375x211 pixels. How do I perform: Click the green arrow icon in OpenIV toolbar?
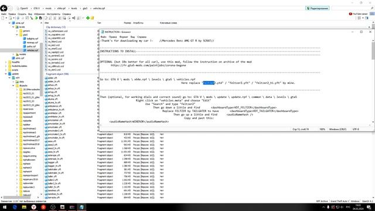pos(36,18)
